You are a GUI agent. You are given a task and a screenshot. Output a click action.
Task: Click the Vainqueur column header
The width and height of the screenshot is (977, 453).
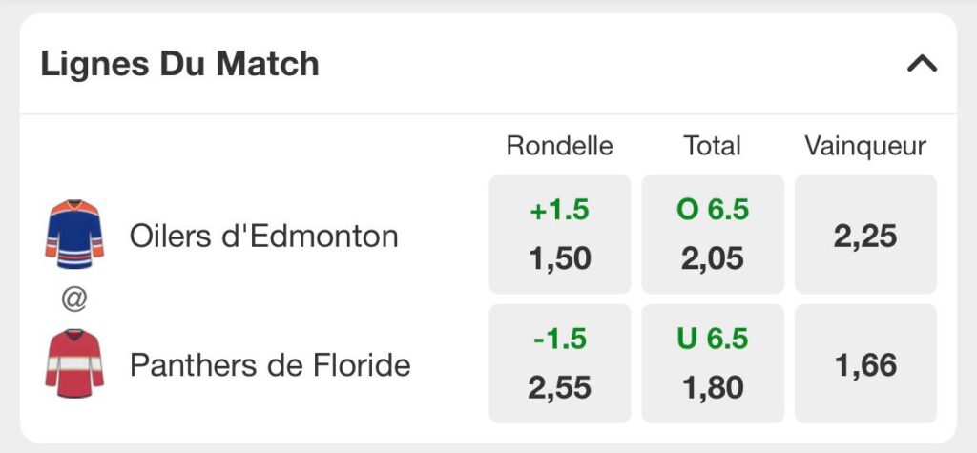(865, 146)
